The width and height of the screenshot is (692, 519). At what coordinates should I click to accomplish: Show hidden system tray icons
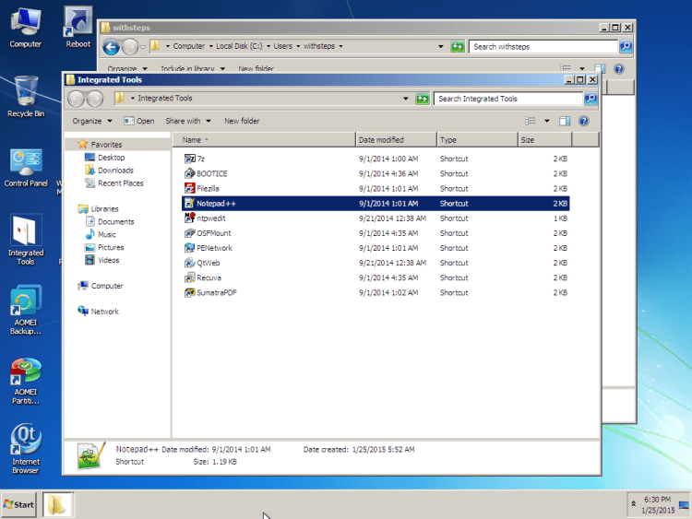[x=633, y=503]
